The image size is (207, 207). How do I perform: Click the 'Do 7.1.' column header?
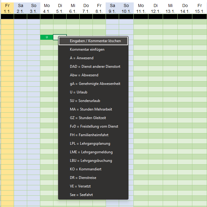tap(86, 8)
